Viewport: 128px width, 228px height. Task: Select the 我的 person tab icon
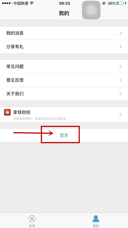(x=96, y=219)
